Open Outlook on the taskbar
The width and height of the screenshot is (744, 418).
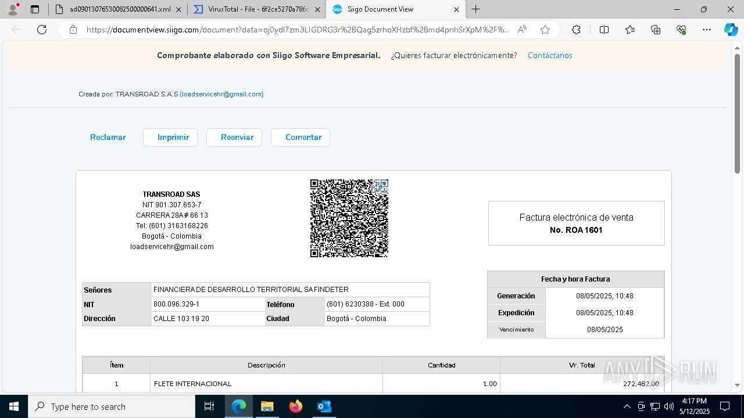[324, 406]
